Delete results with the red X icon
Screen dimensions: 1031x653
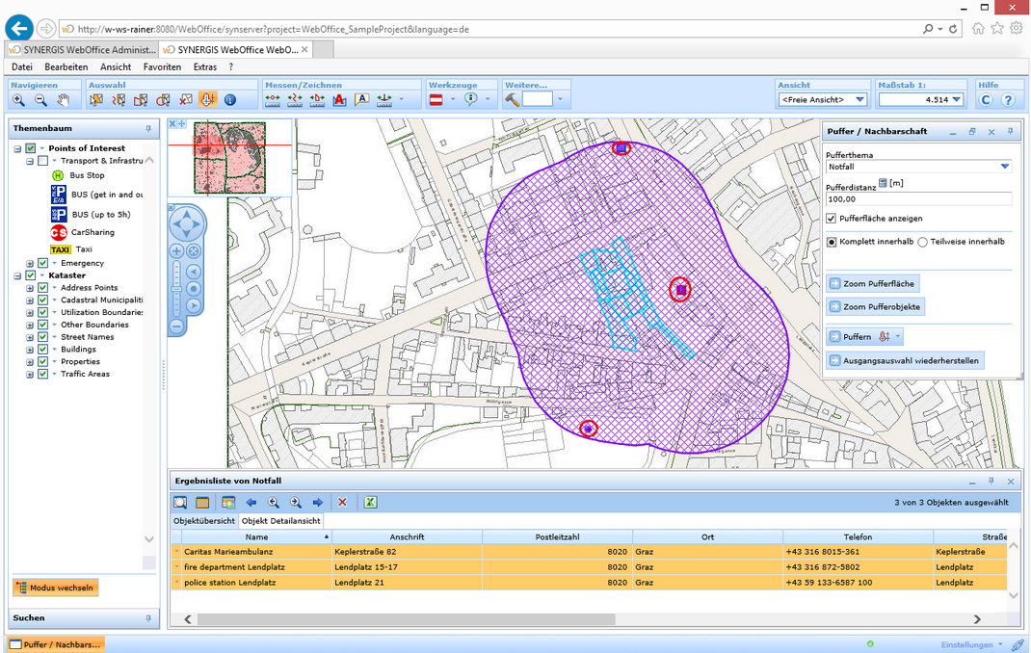[x=342, y=503]
